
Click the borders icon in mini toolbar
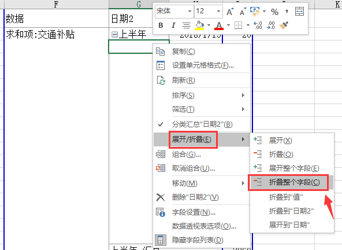(x=239, y=25)
